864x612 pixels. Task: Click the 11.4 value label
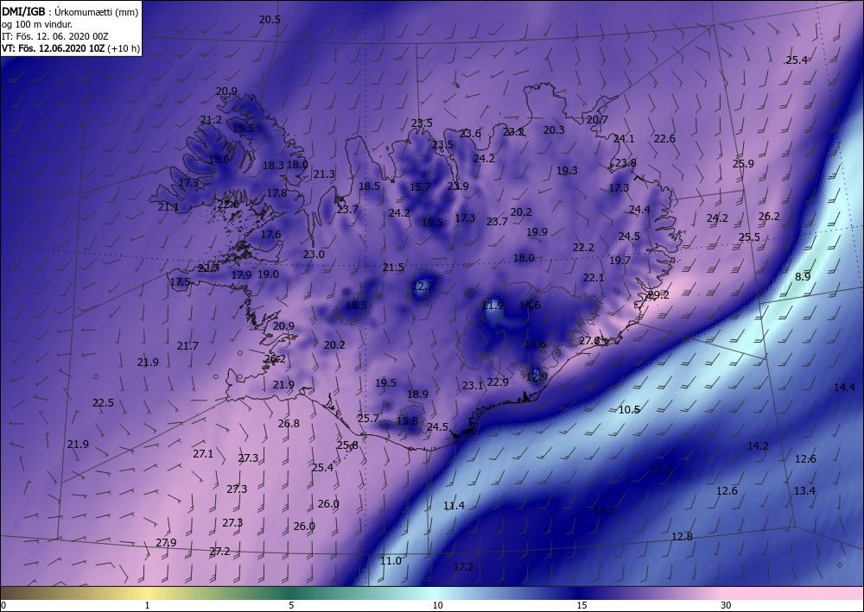(454, 505)
